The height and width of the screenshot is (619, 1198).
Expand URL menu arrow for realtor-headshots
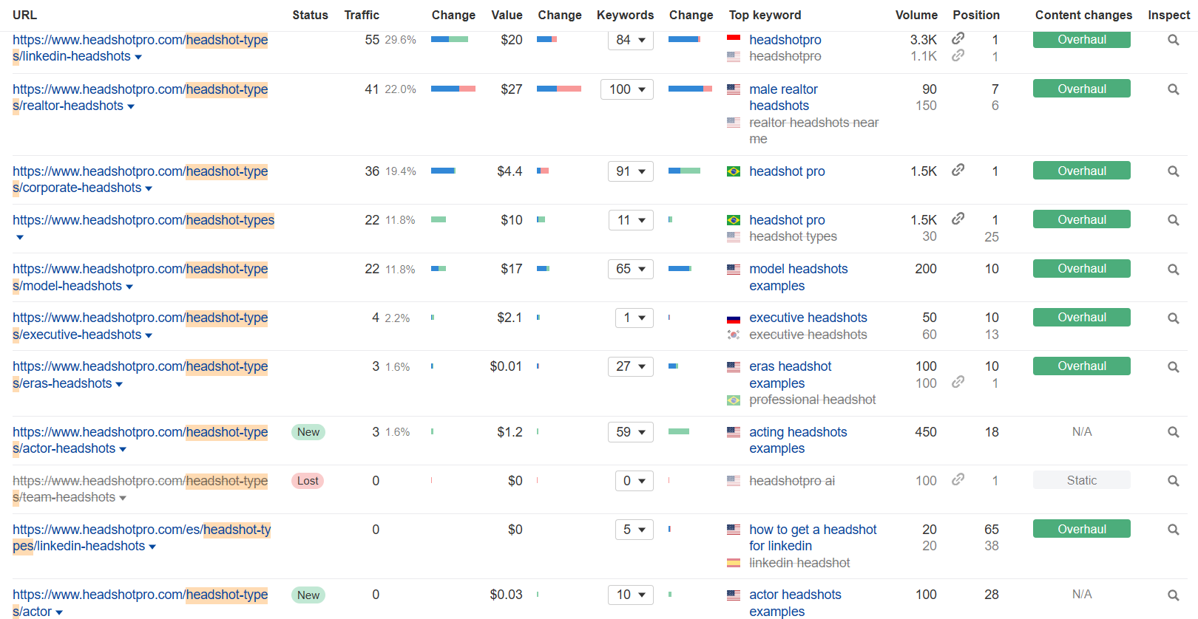tap(131, 106)
